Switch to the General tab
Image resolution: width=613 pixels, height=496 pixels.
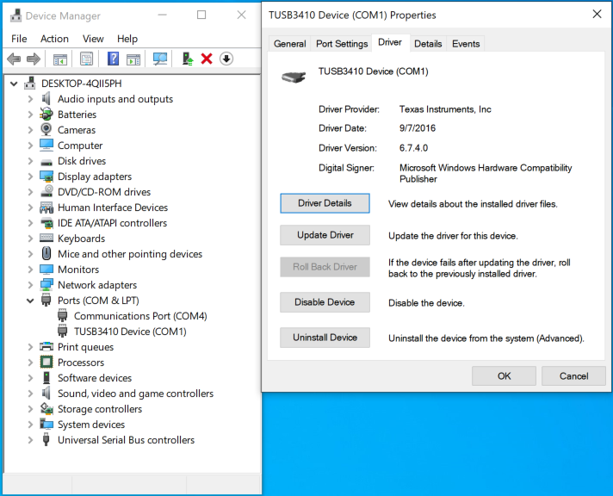point(289,43)
